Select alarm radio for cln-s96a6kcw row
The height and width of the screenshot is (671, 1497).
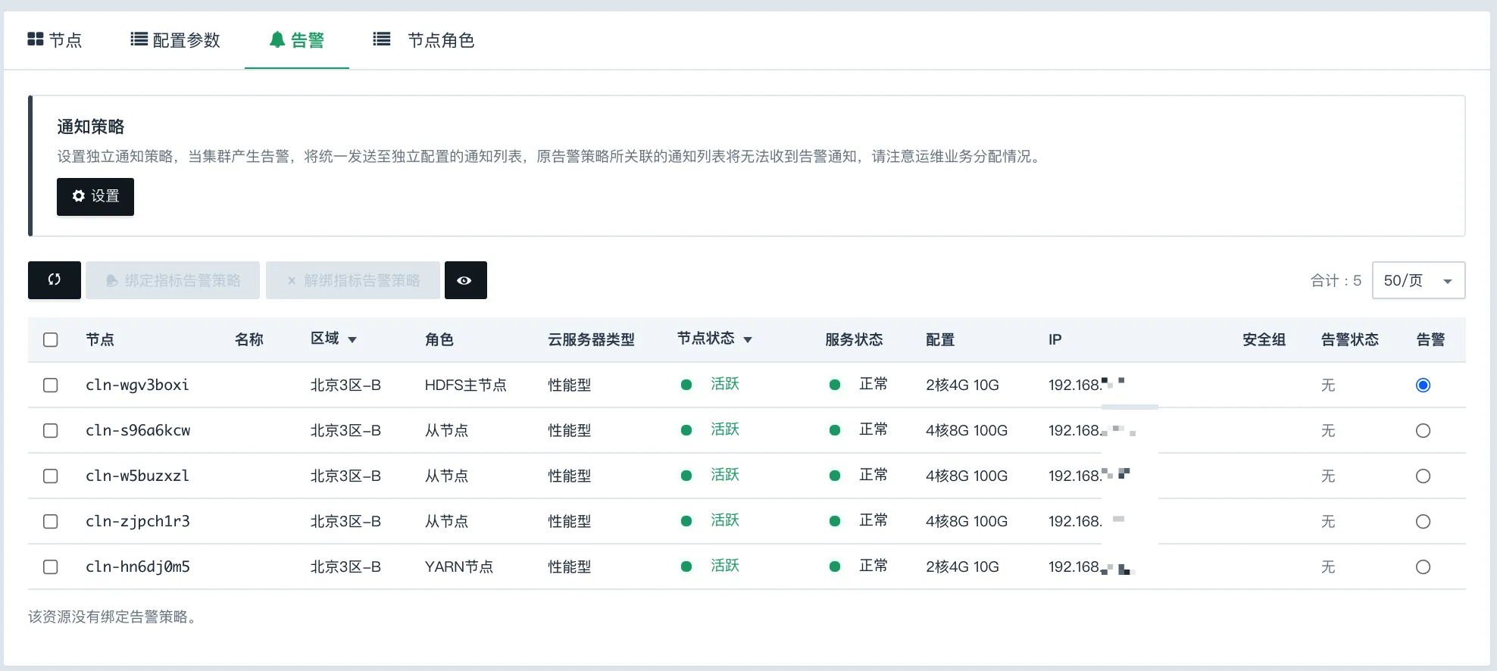point(1423,431)
